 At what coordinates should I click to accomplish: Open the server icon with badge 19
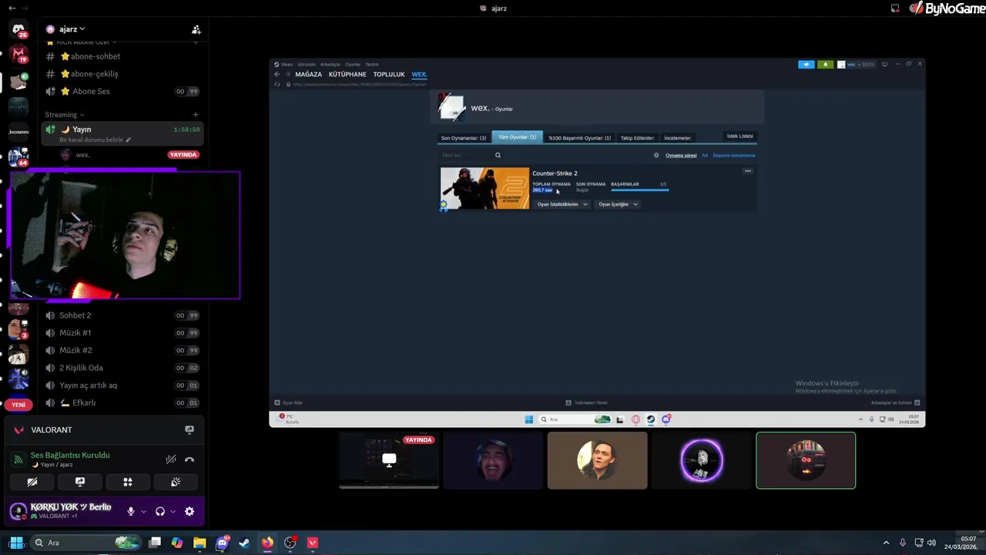(x=18, y=55)
